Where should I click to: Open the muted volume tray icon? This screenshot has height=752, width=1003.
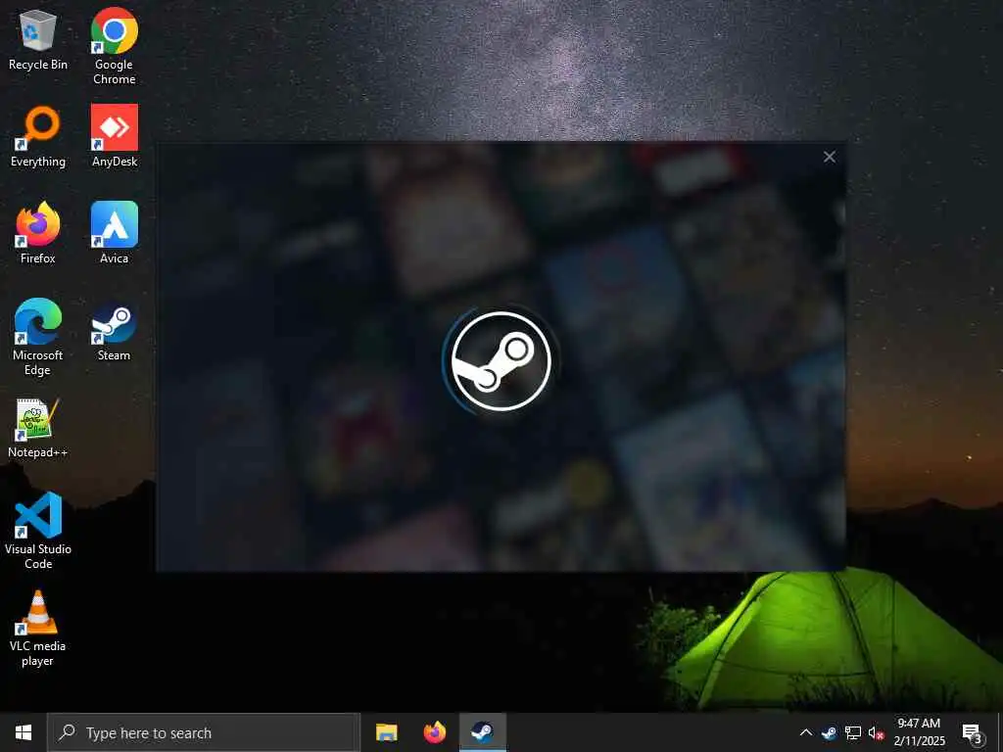[876, 732]
